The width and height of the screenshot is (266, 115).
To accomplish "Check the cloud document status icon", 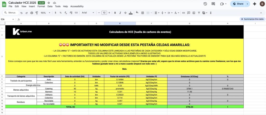I will coord(55,3).
